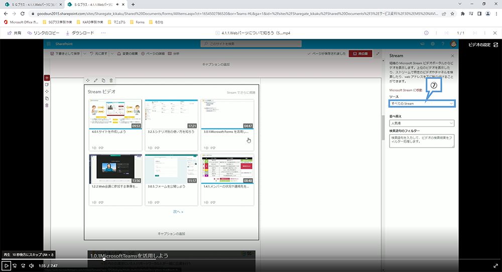The height and width of the screenshot is (272, 502).
Task: Open SharePoint help question mark
Action: (x=443, y=44)
